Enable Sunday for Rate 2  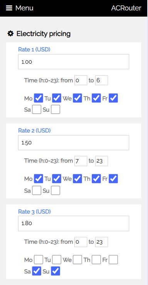[55, 191]
